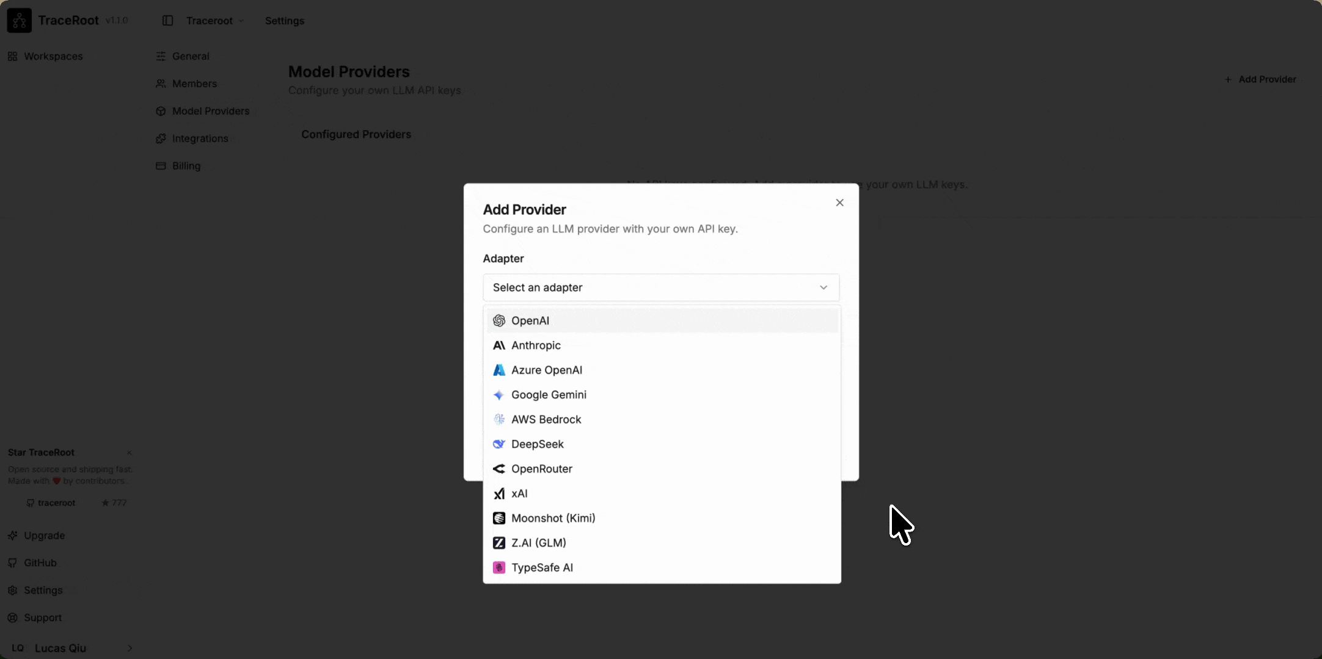This screenshot has height=659, width=1322.
Task: Click the plus icon beside Add Provider
Action: pos(1228,79)
